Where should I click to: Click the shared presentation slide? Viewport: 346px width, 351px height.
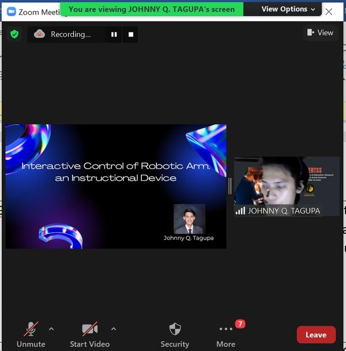coord(115,186)
